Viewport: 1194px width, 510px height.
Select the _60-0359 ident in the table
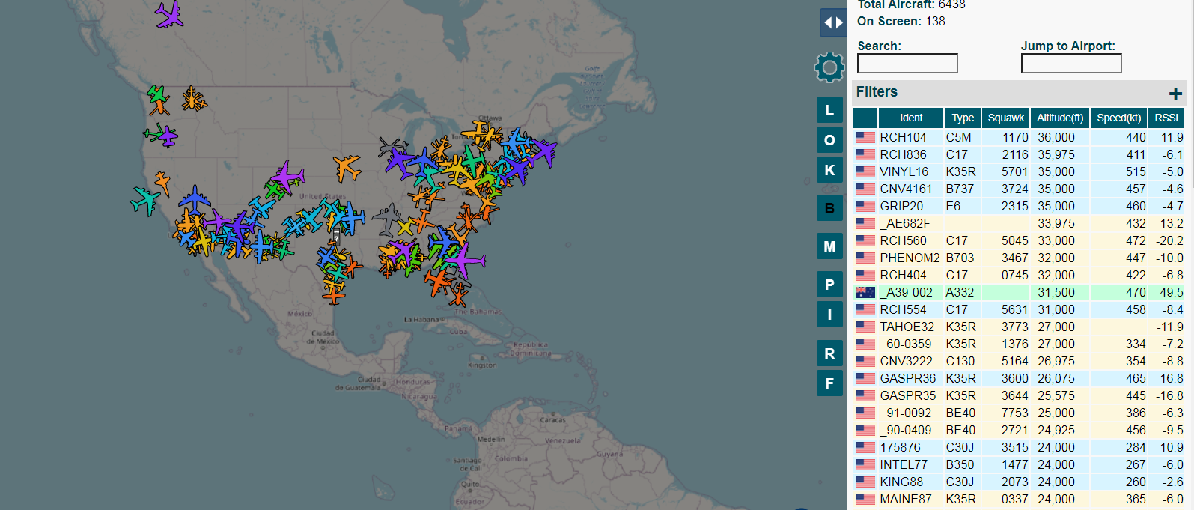point(906,344)
